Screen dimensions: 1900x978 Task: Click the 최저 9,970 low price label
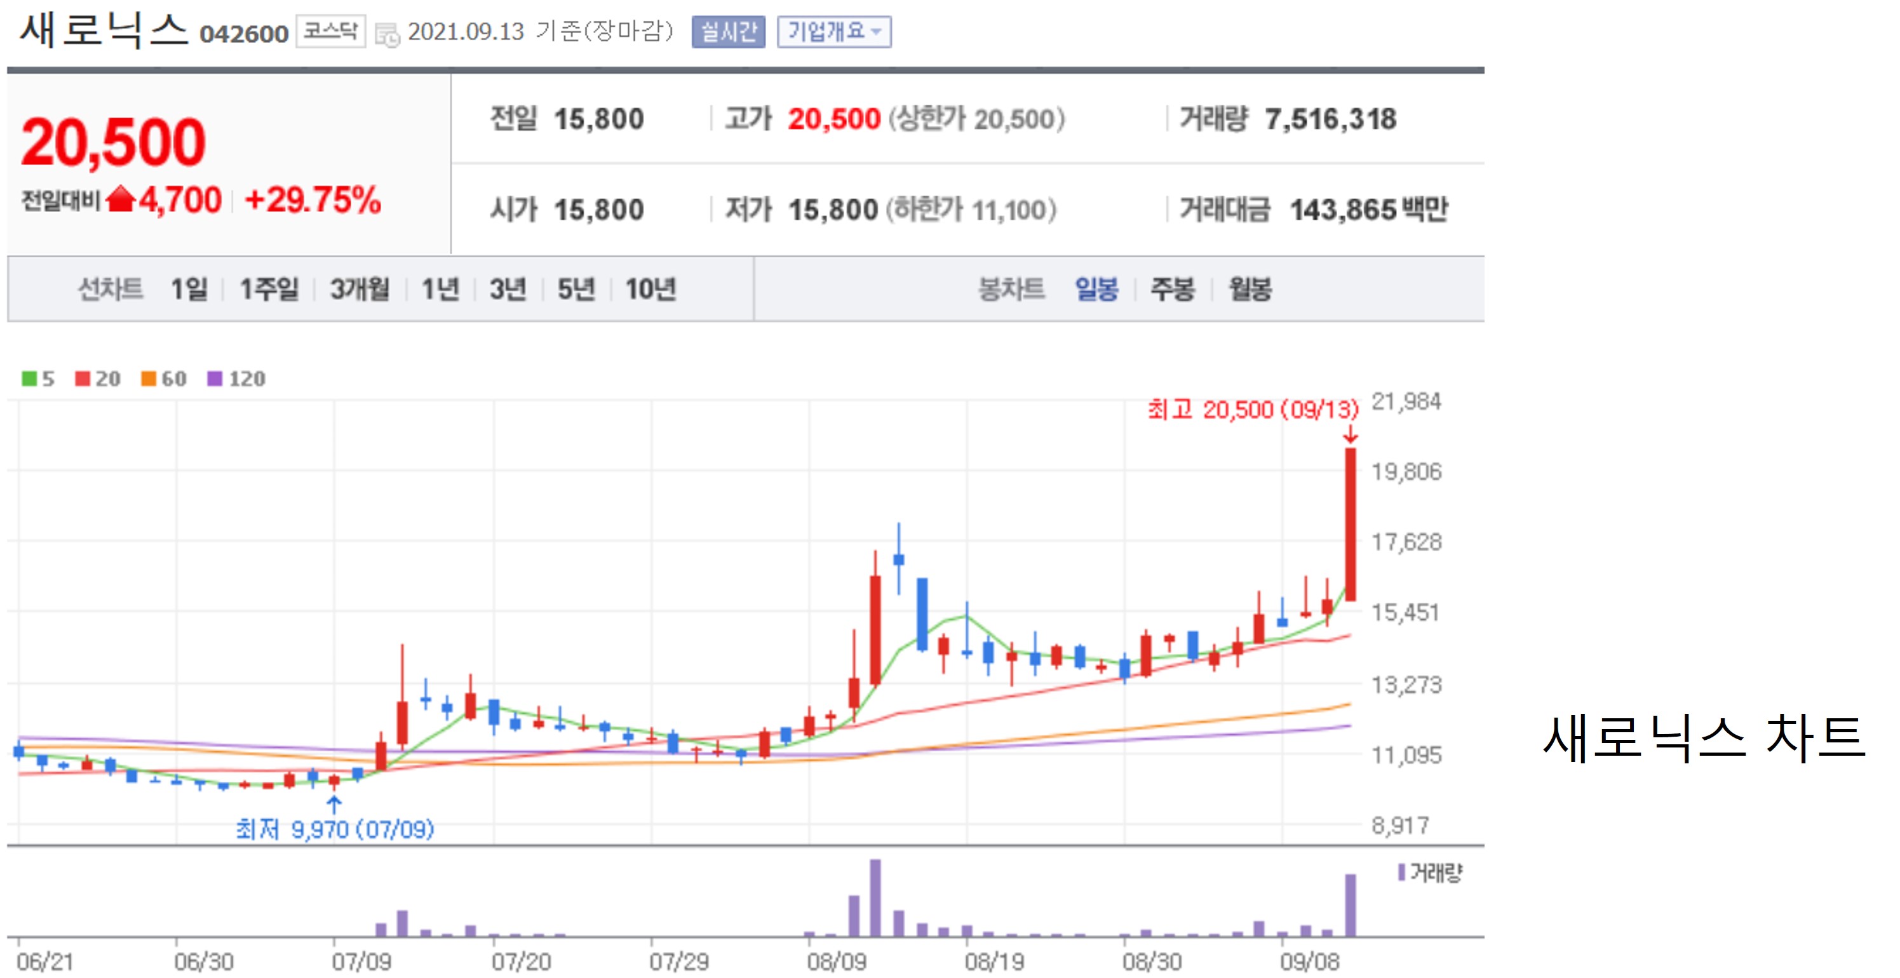(x=335, y=830)
